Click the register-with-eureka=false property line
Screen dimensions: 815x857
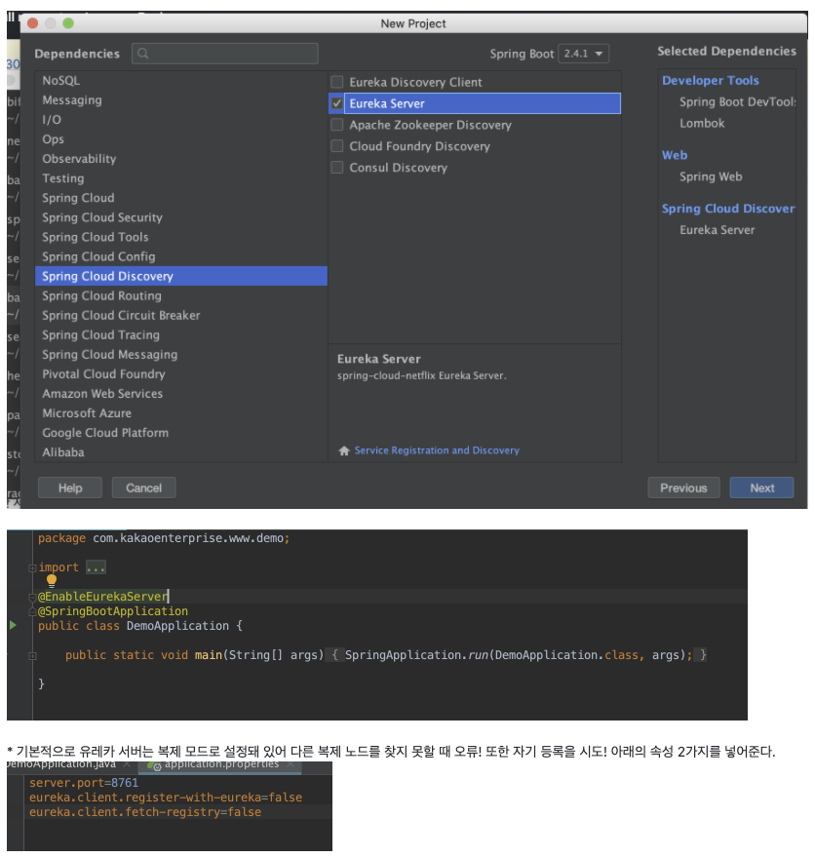coord(166,798)
